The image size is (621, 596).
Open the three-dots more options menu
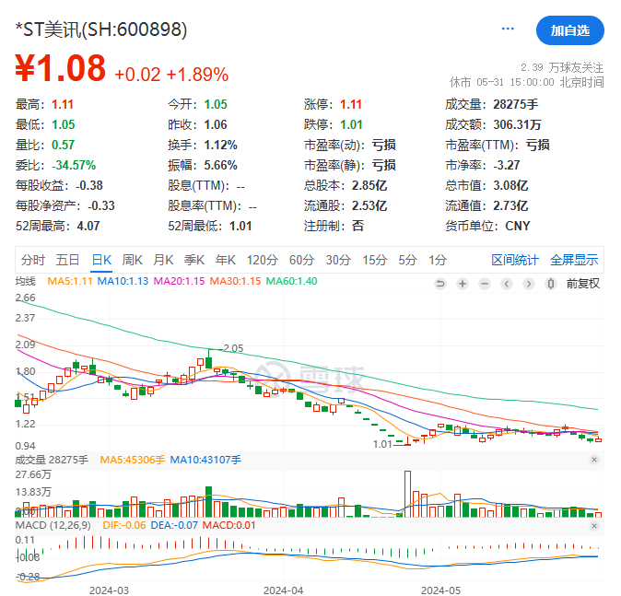tap(508, 29)
